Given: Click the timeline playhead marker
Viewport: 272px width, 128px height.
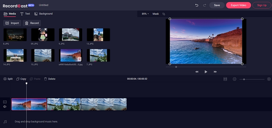Looking at the screenshot, I should (x=27, y=83).
